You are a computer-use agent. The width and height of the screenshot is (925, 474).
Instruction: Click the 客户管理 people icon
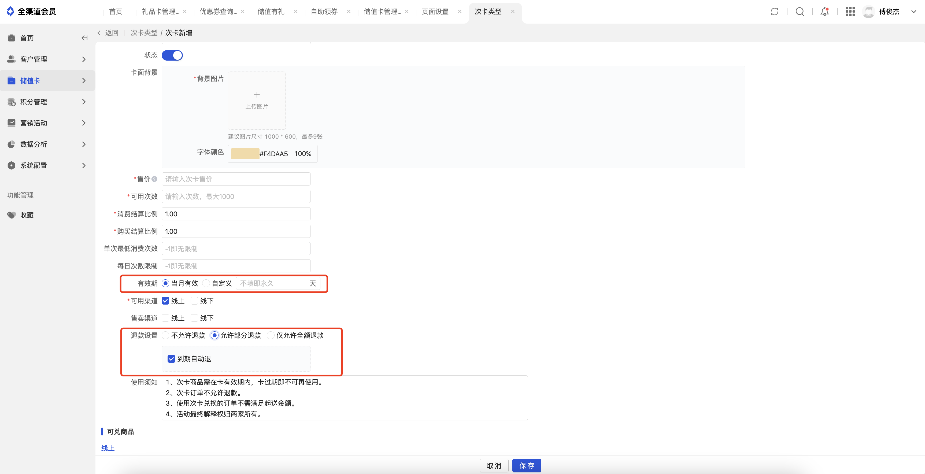point(12,59)
